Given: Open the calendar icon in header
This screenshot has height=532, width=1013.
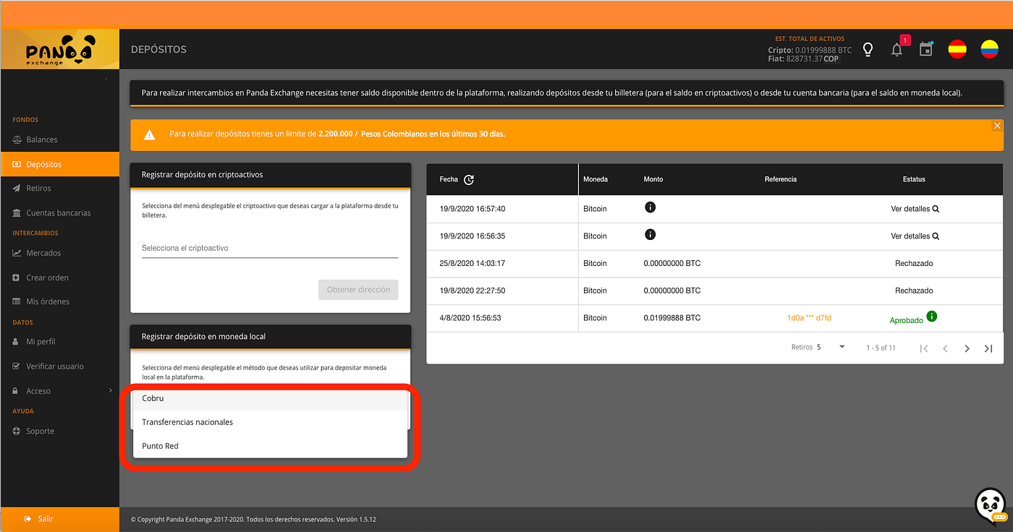Looking at the screenshot, I should (x=926, y=49).
